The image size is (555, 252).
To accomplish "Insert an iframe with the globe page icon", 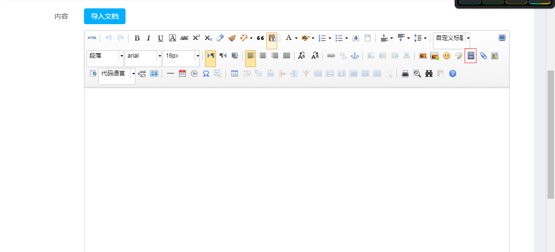I will click(93, 73).
